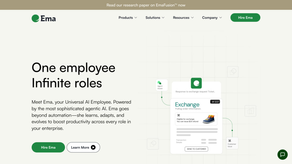Read the EmaFusion research paper banner
292x164 pixels.
click(x=146, y=5)
